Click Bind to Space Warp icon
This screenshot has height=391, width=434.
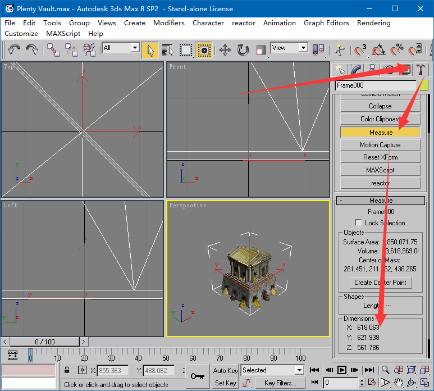(x=89, y=50)
